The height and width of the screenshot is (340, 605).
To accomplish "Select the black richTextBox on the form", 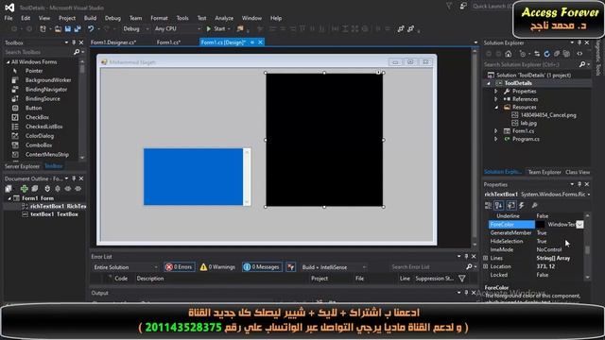I will pos(324,140).
